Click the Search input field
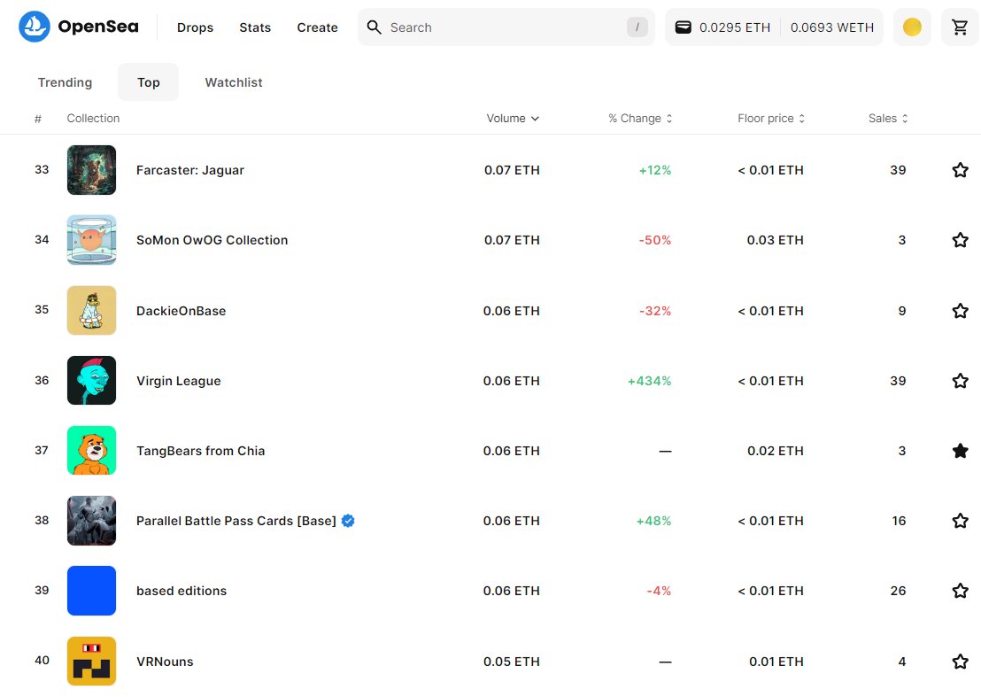Image resolution: width=981 pixels, height=697 pixels. point(506,27)
